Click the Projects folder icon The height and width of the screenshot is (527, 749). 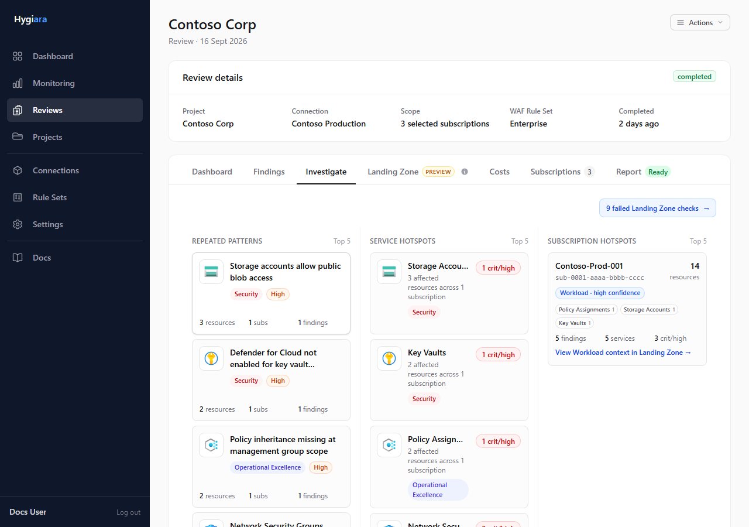click(x=18, y=137)
